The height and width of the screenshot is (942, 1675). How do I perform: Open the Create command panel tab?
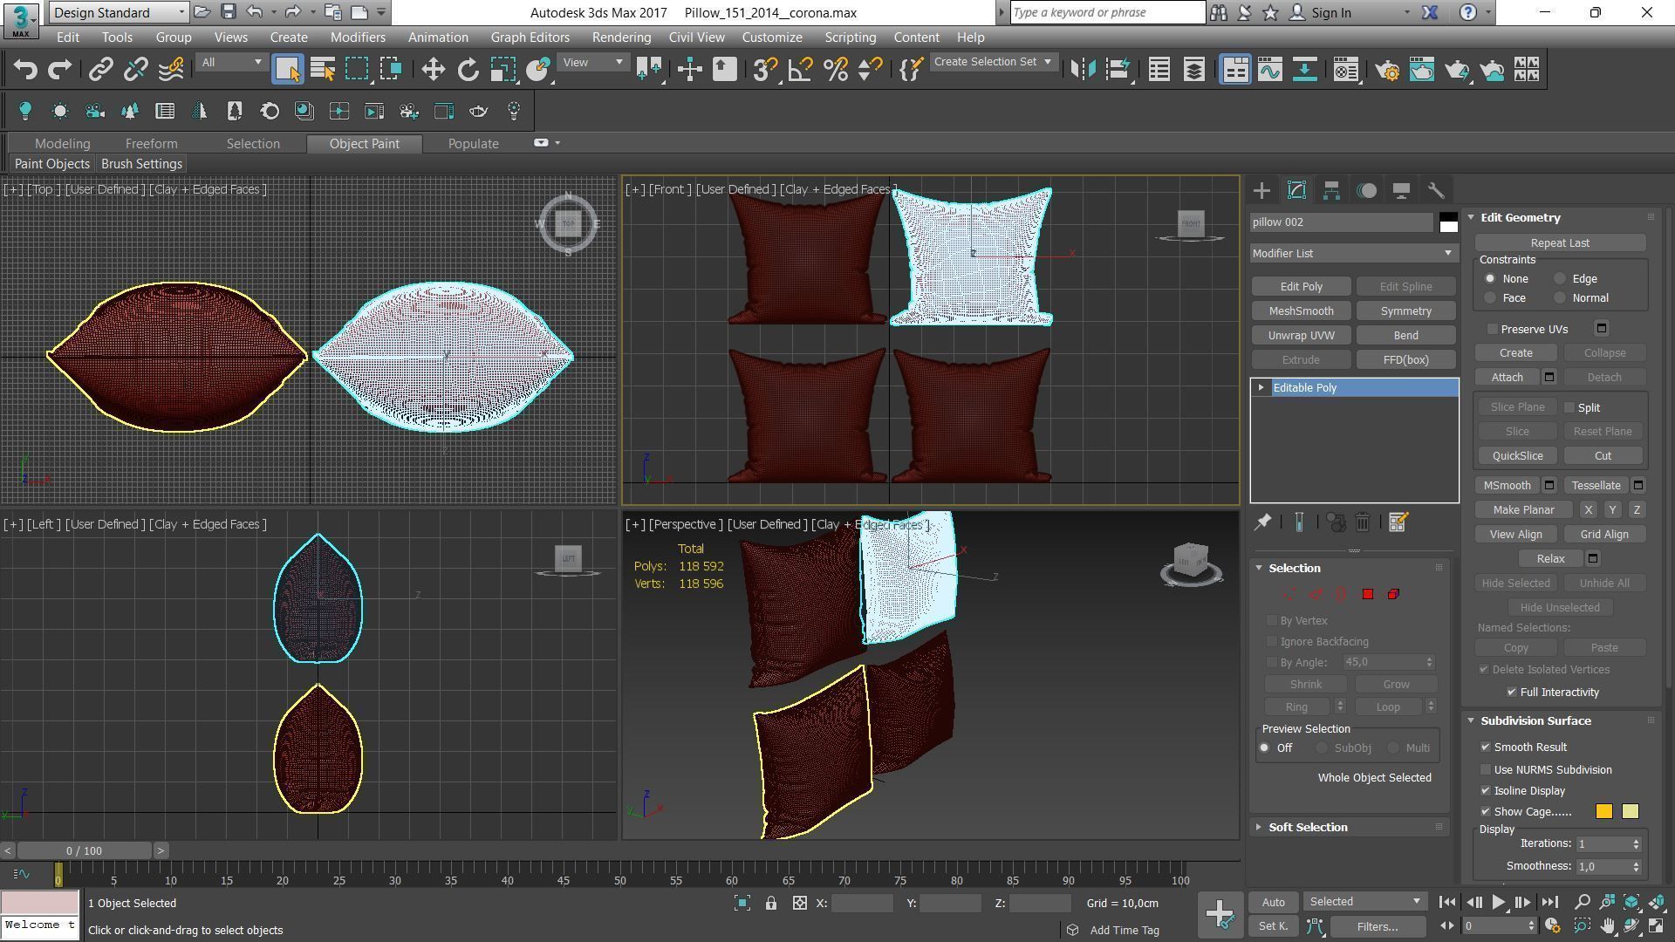[1261, 190]
